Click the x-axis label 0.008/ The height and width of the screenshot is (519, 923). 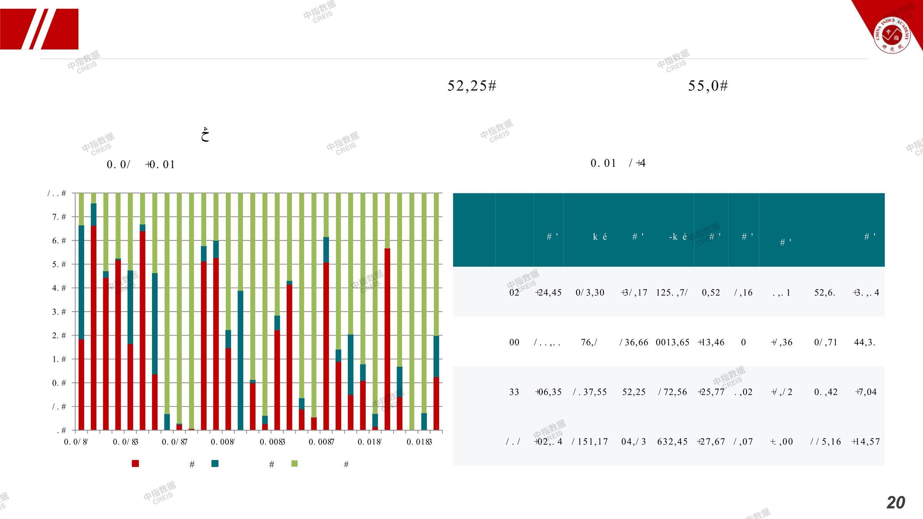pos(223,442)
